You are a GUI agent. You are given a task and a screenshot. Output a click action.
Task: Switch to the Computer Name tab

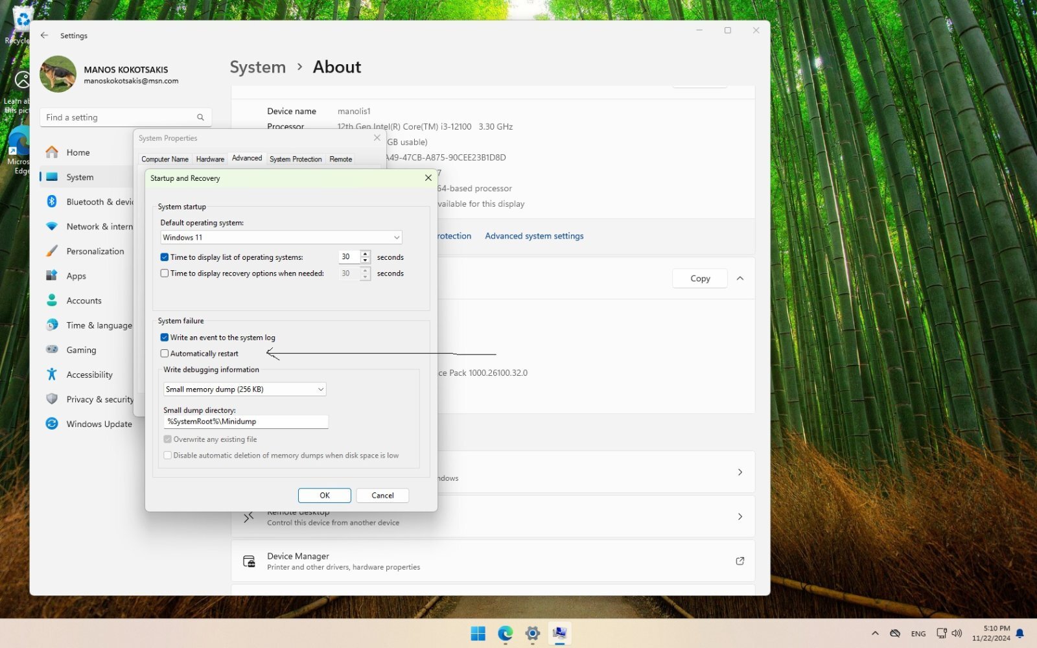coord(165,159)
